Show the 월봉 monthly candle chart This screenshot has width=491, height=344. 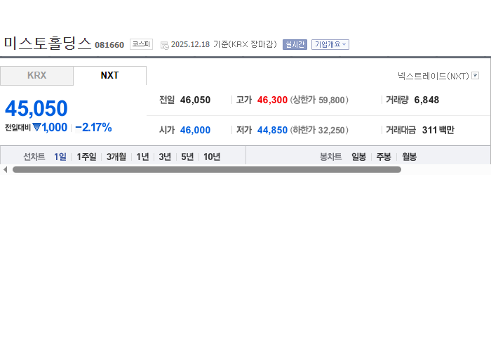click(409, 157)
